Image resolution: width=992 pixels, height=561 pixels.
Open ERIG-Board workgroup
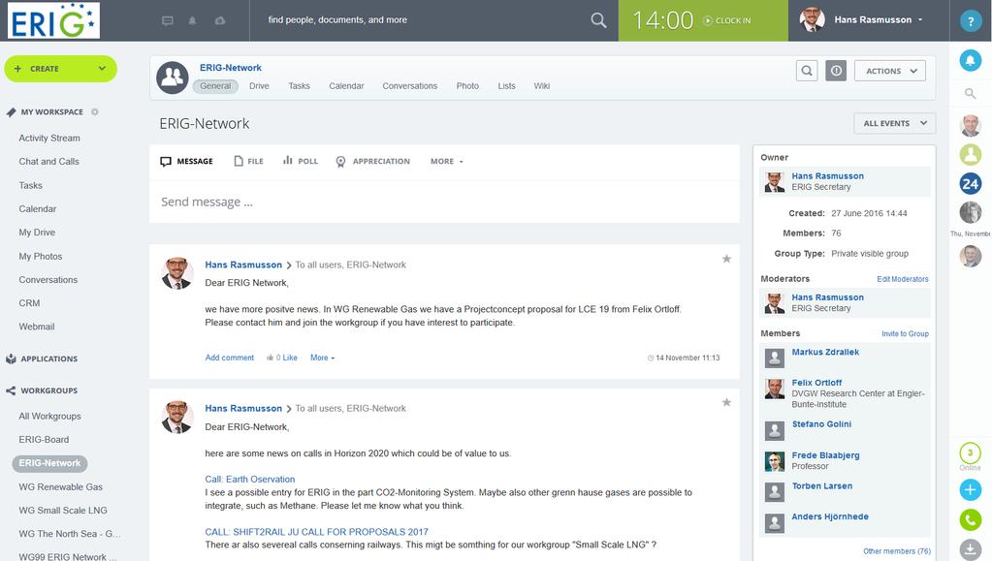coord(44,440)
